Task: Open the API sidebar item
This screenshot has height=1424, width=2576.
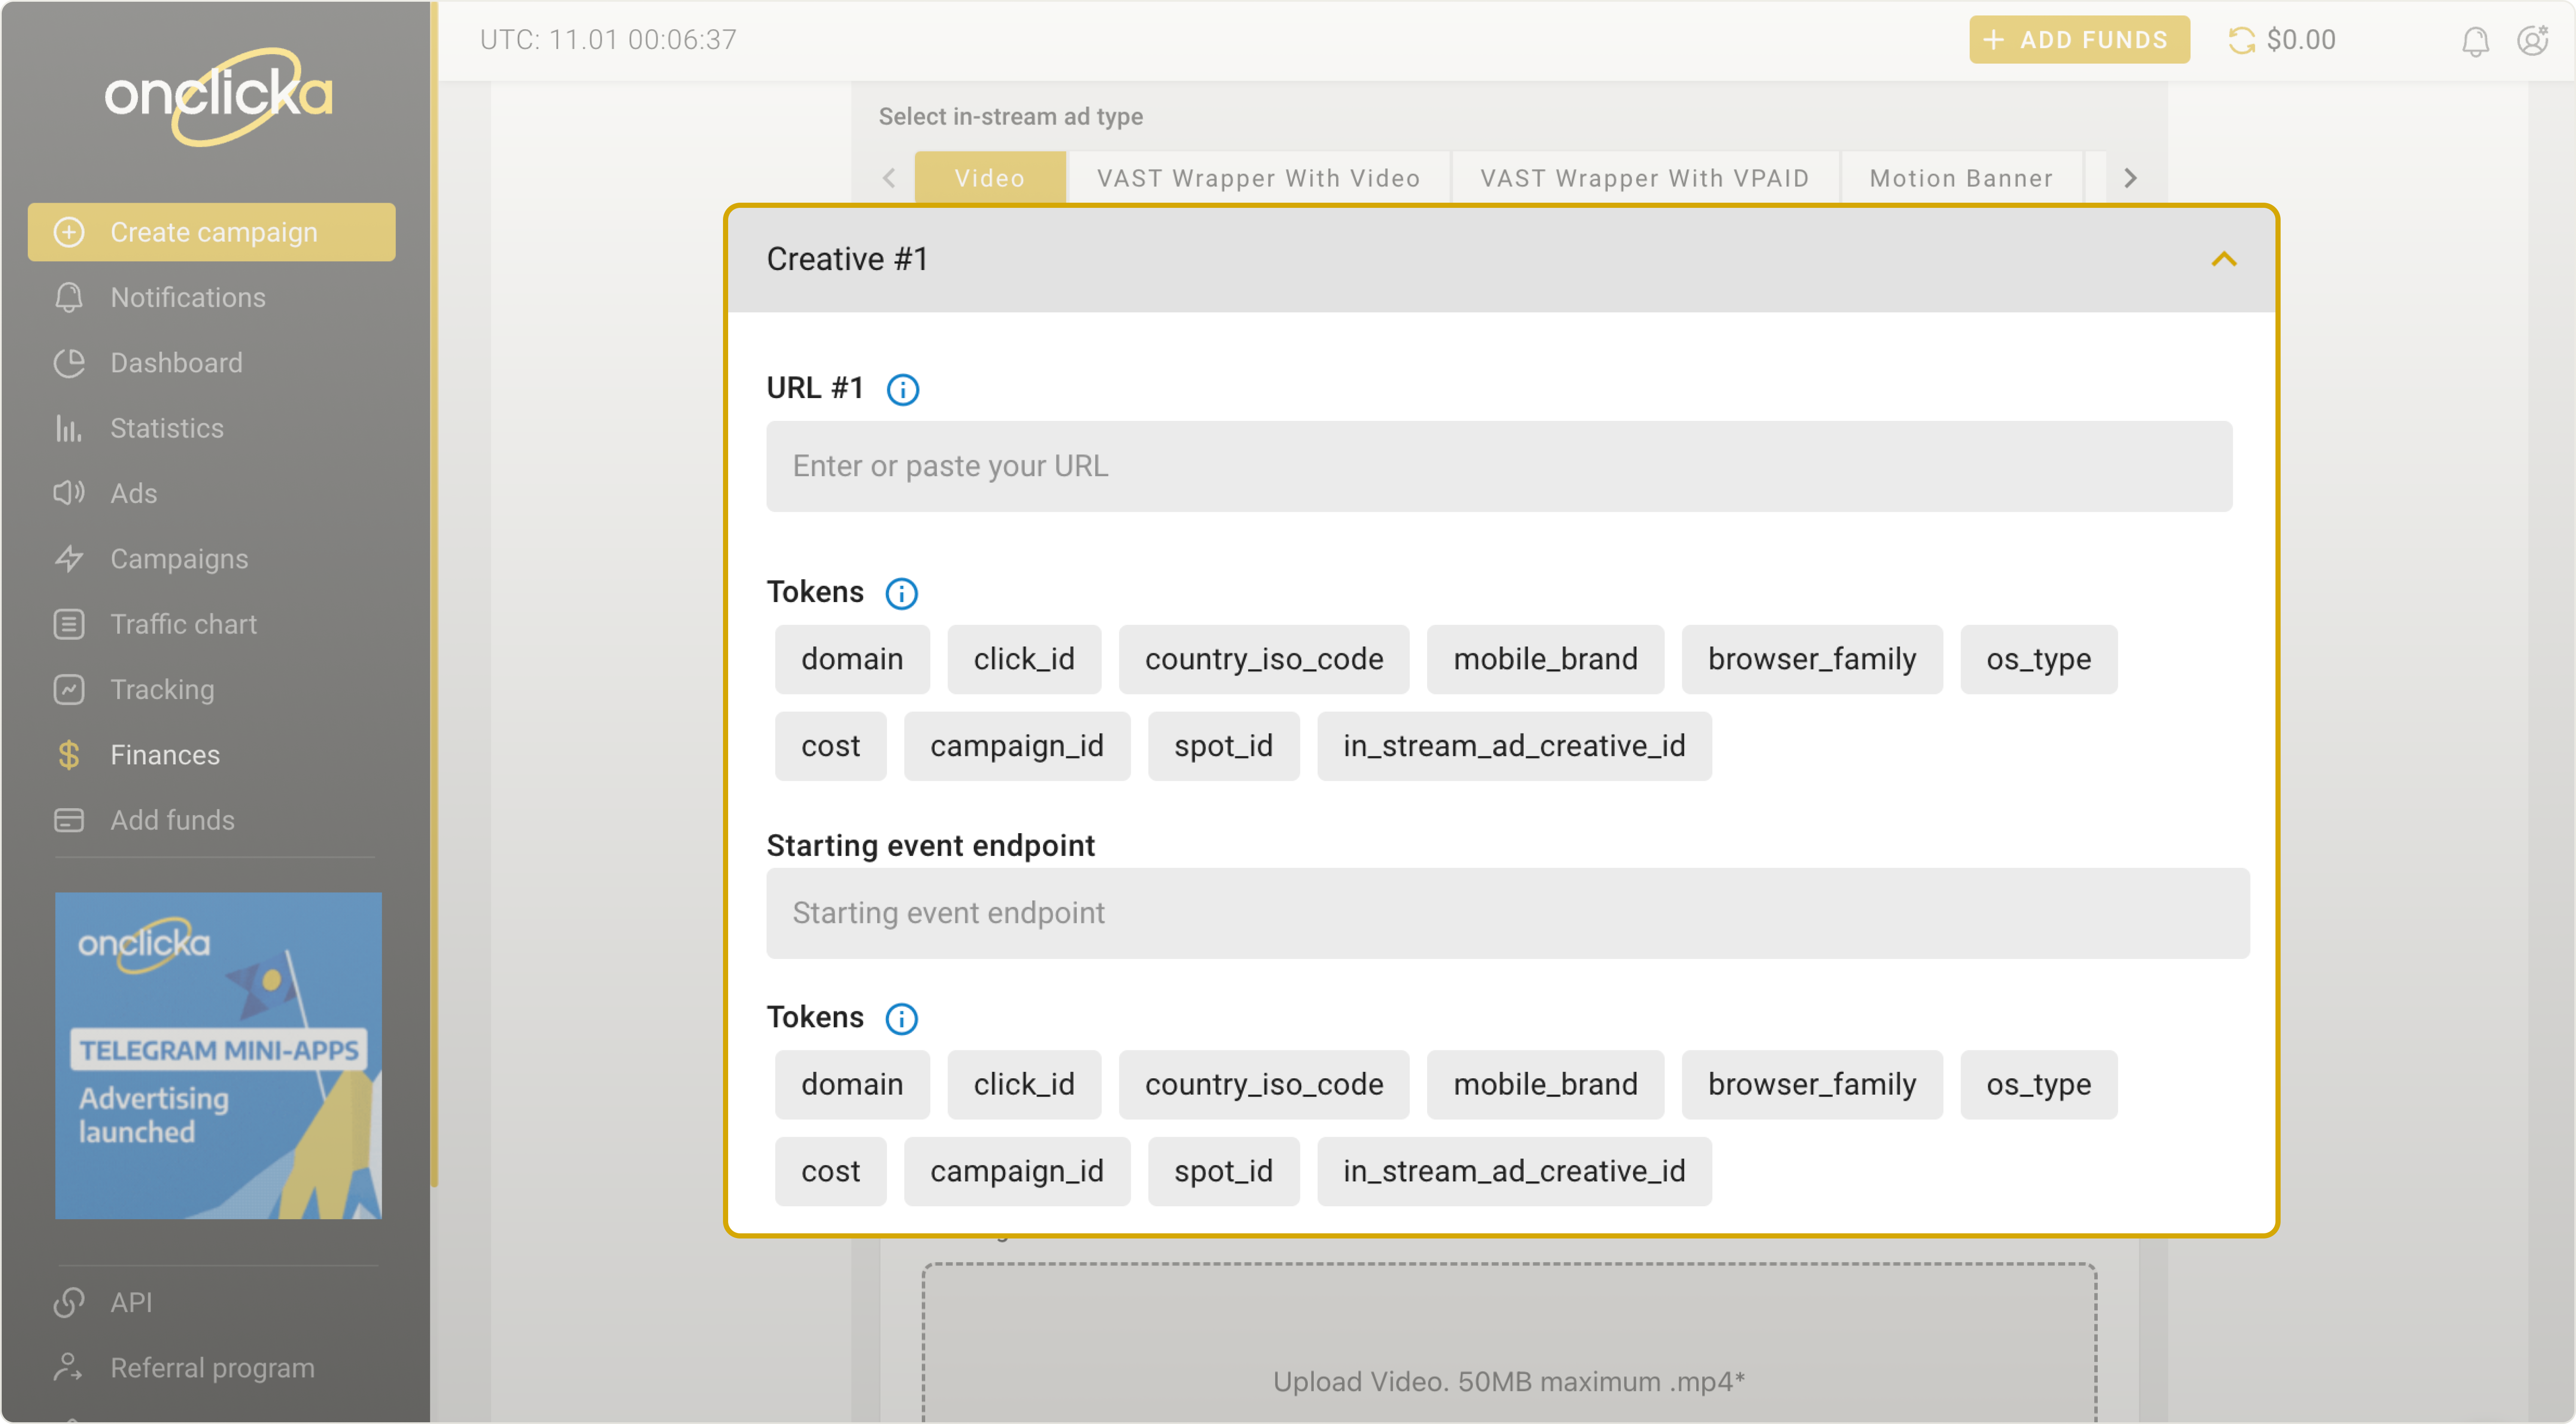Action: [x=131, y=1302]
